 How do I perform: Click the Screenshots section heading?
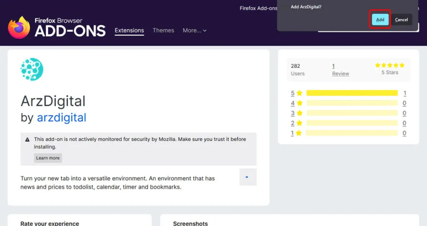190,224
